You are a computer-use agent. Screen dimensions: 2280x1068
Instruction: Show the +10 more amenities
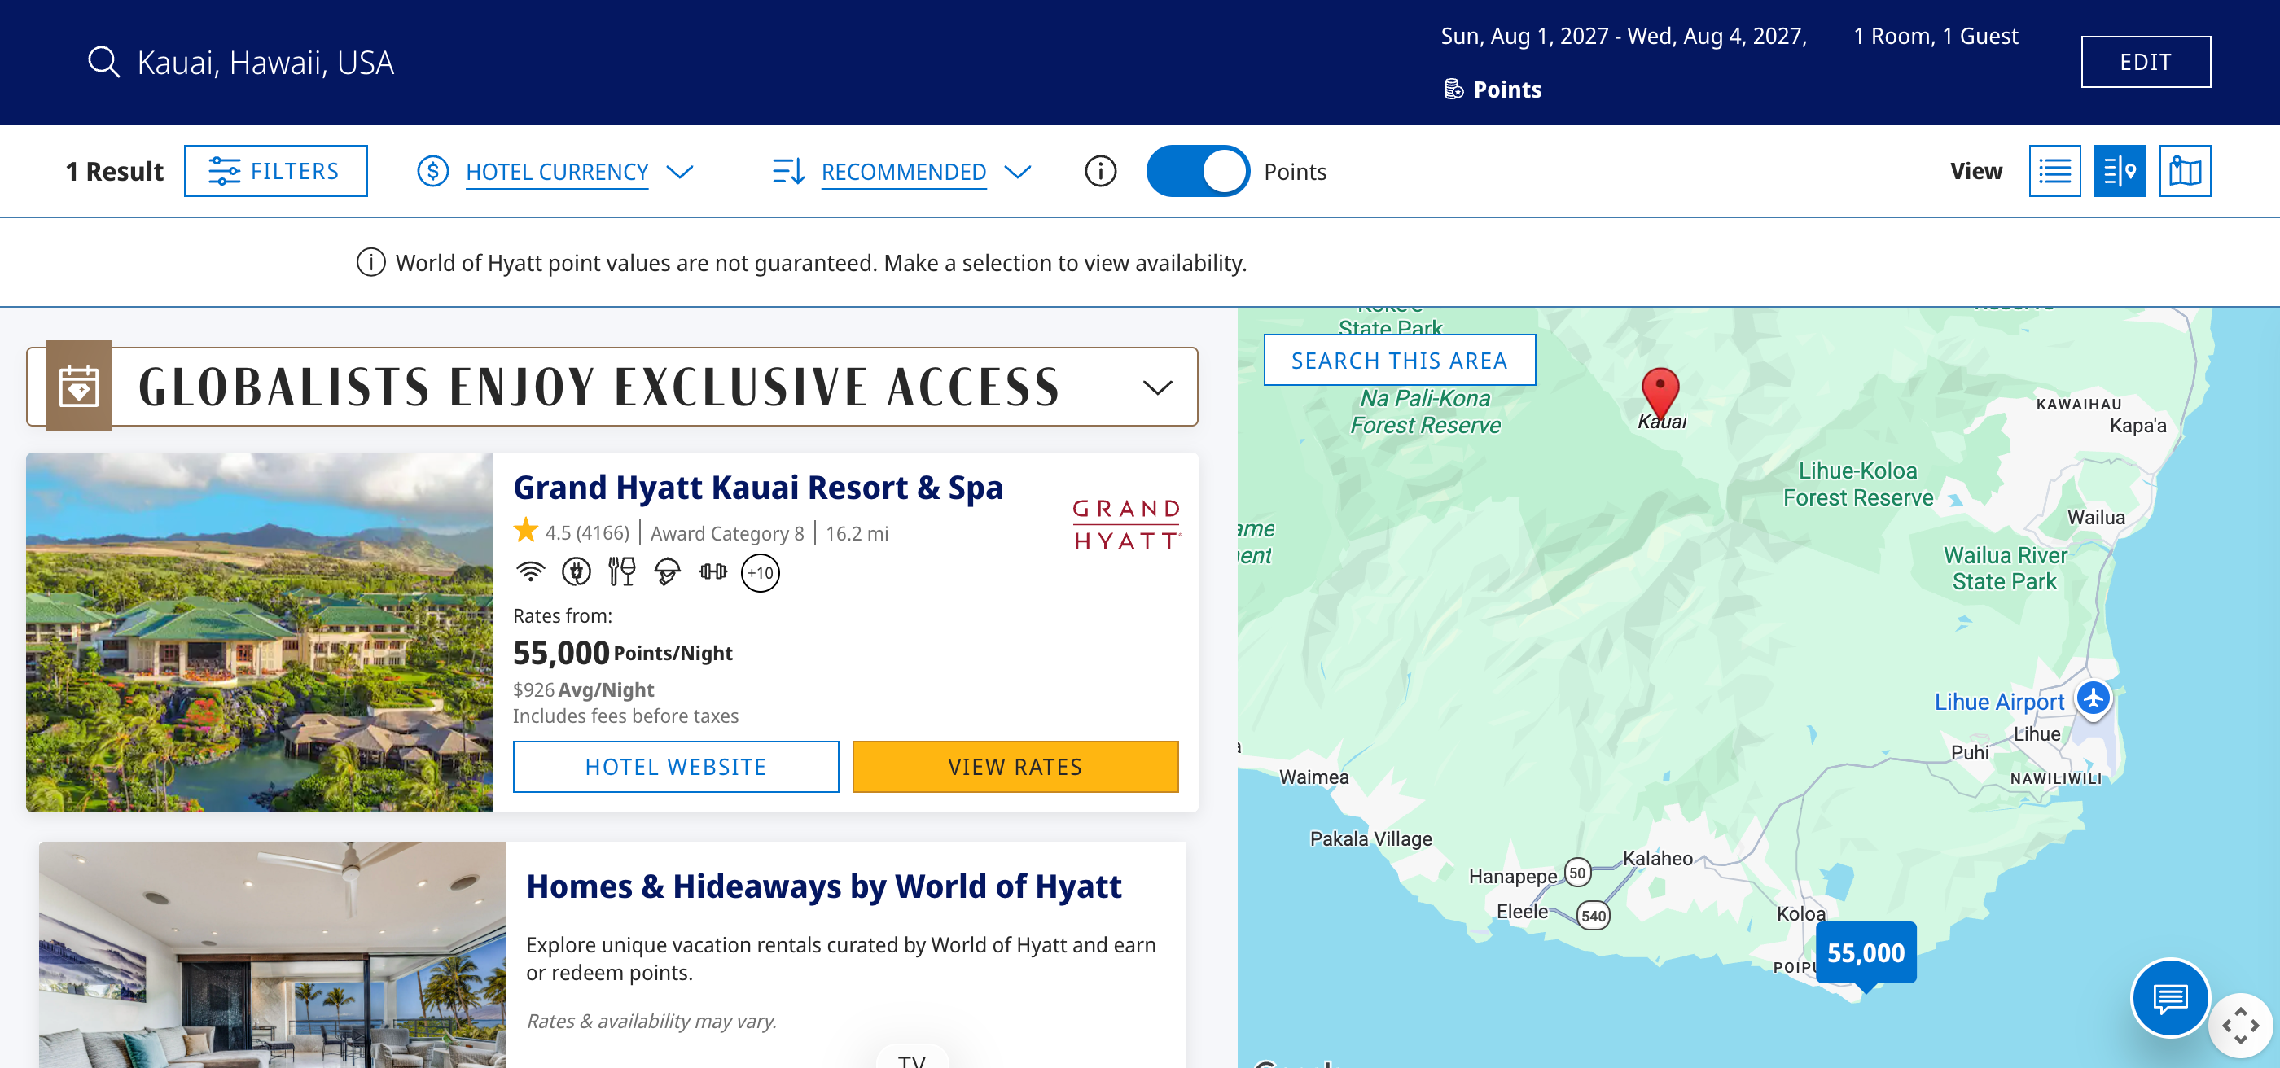pyautogui.click(x=760, y=572)
